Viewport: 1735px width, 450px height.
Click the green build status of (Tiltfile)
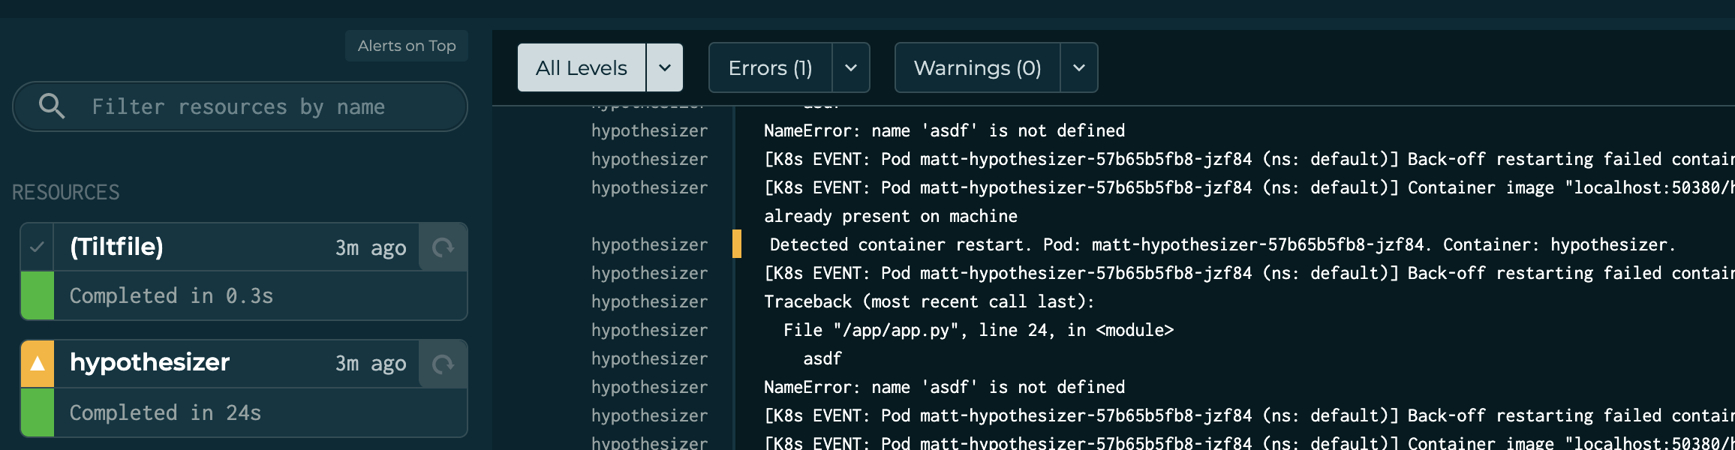tap(38, 295)
